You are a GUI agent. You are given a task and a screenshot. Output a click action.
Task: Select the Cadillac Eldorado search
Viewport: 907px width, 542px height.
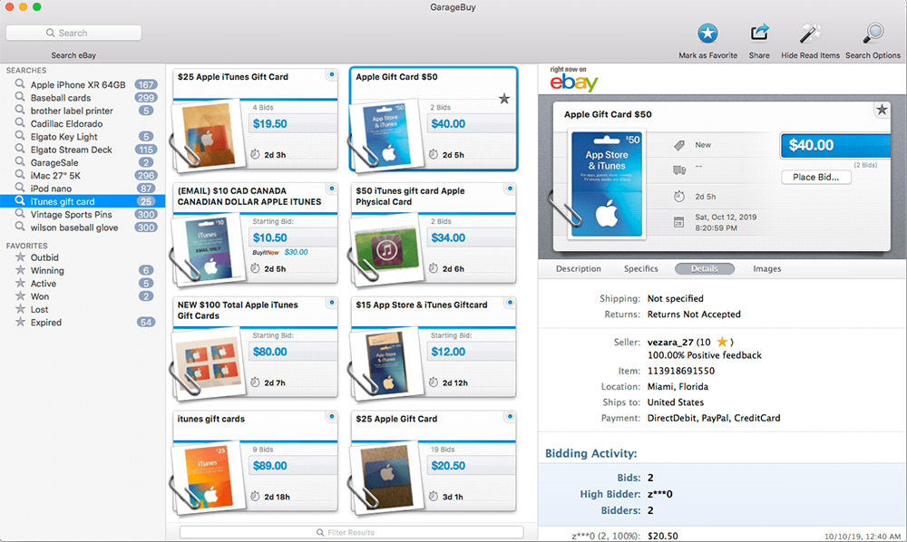pyautogui.click(x=83, y=123)
